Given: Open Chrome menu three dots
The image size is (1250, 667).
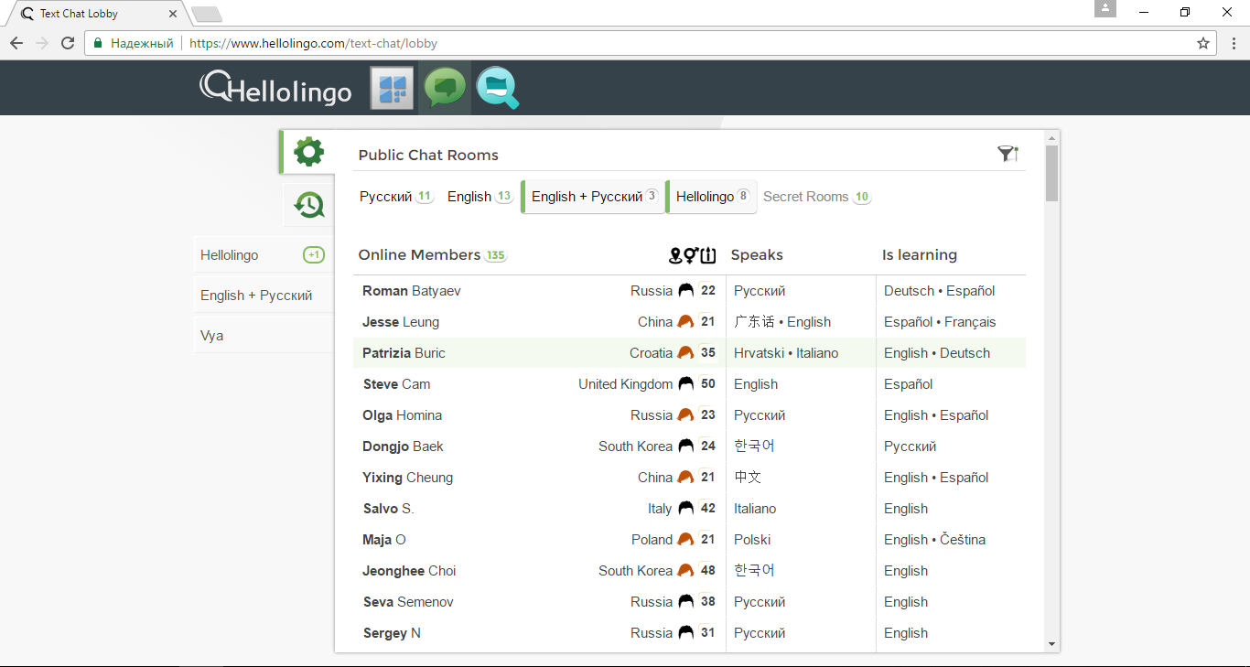Looking at the screenshot, I should [1233, 43].
